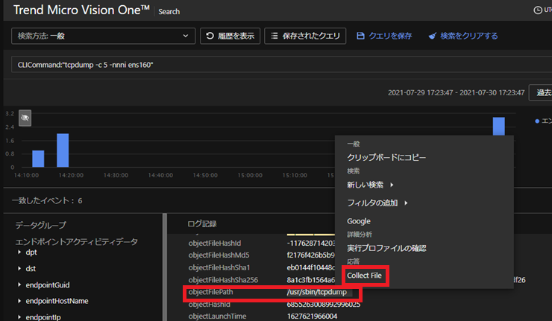Expand the dpt data group
This screenshot has height=321, width=552.
click(x=20, y=253)
